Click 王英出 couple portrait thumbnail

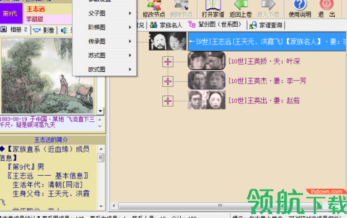pos(206,100)
